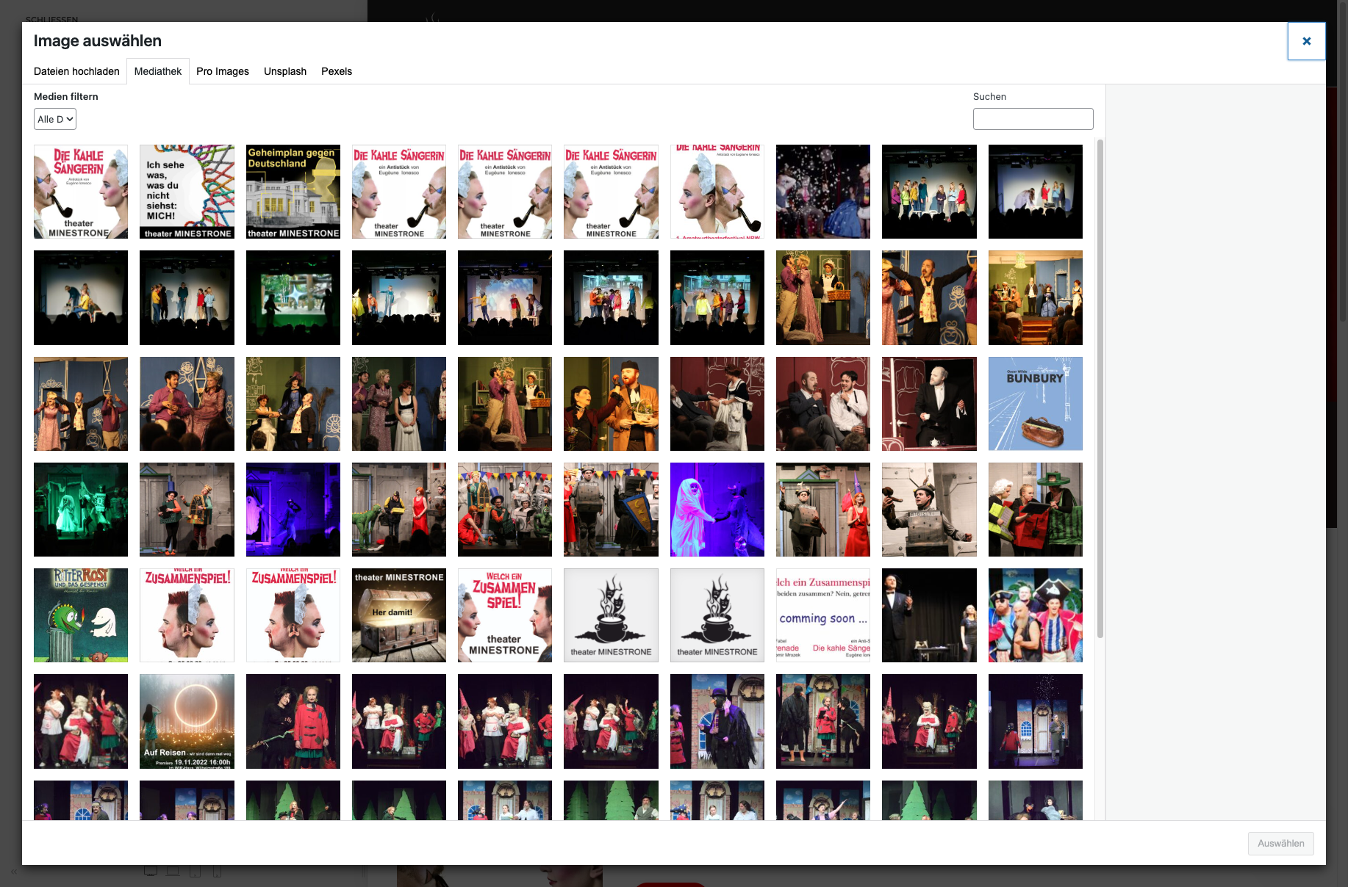Pick the 'Her damit!' treasure chest image
This screenshot has height=887, width=1348.
pos(398,615)
